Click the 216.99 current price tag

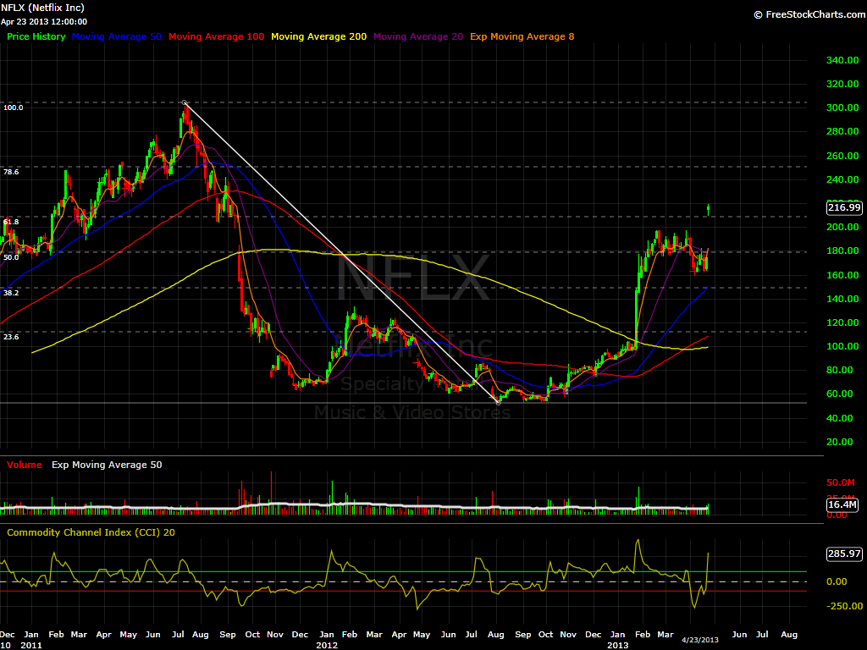click(844, 207)
